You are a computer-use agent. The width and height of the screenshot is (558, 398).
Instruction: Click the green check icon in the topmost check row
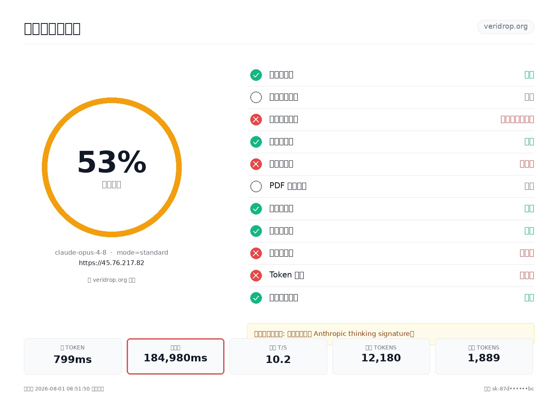pyautogui.click(x=256, y=75)
